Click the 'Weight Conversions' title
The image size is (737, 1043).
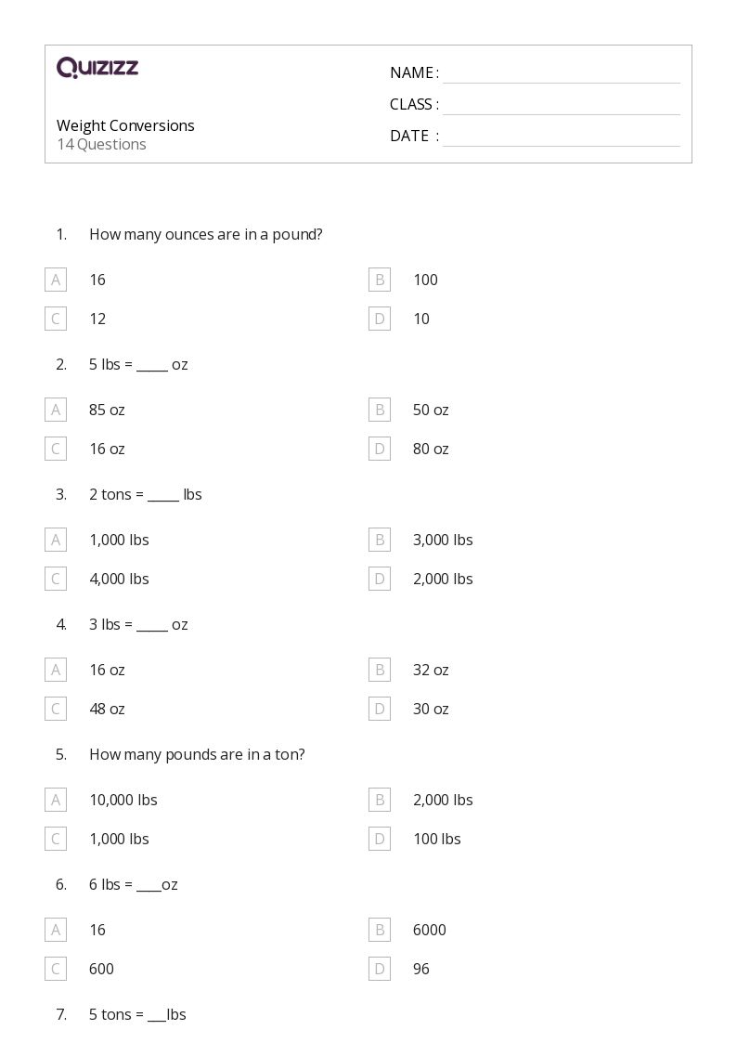coord(125,125)
